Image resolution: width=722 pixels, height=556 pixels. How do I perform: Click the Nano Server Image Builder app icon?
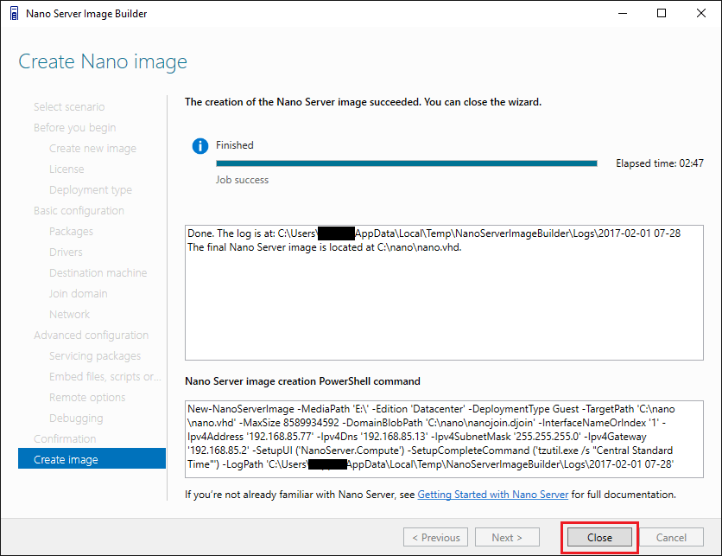coord(15,13)
